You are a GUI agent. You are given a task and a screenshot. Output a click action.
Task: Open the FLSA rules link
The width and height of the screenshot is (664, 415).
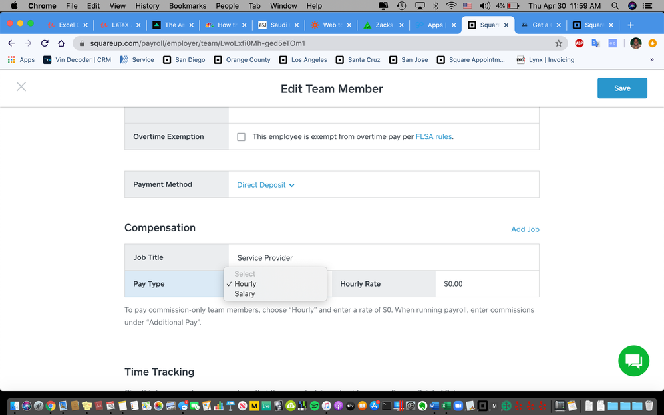pyautogui.click(x=433, y=137)
